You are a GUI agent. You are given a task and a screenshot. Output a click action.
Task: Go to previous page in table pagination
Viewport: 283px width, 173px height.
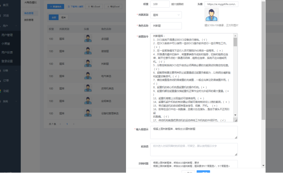pyautogui.click(x=60, y=124)
